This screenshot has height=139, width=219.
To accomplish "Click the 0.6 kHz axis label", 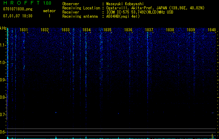I will [3, 132].
